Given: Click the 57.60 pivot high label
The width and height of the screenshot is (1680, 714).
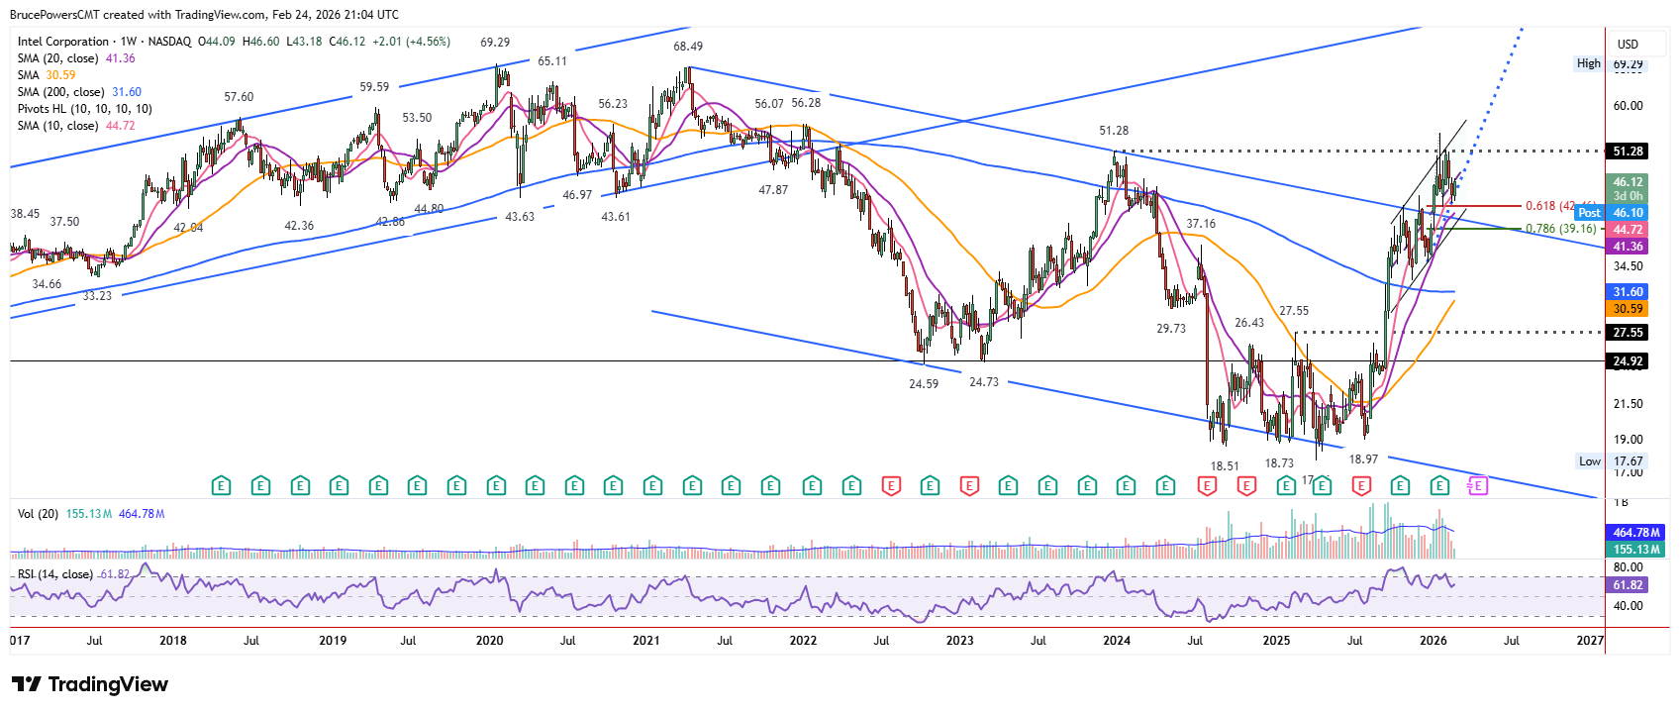Looking at the screenshot, I should [x=239, y=97].
